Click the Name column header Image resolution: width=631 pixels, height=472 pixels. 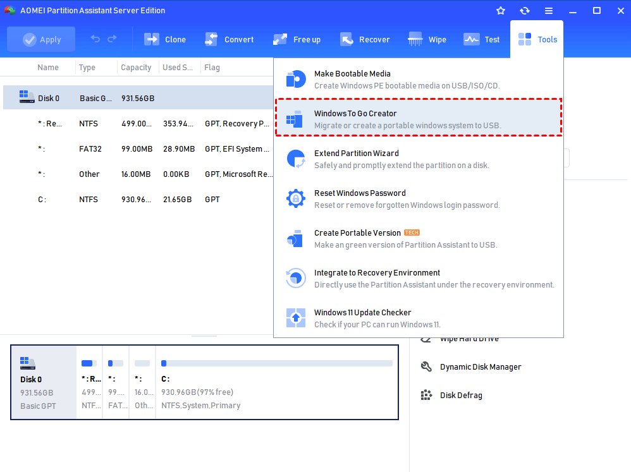pos(48,68)
